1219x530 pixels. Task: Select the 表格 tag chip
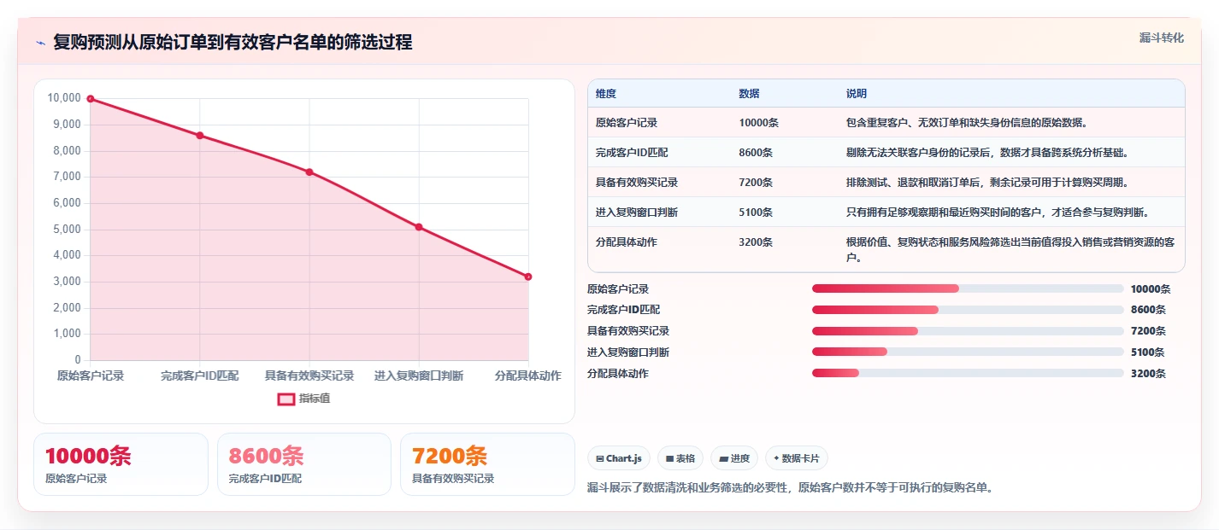coord(680,458)
